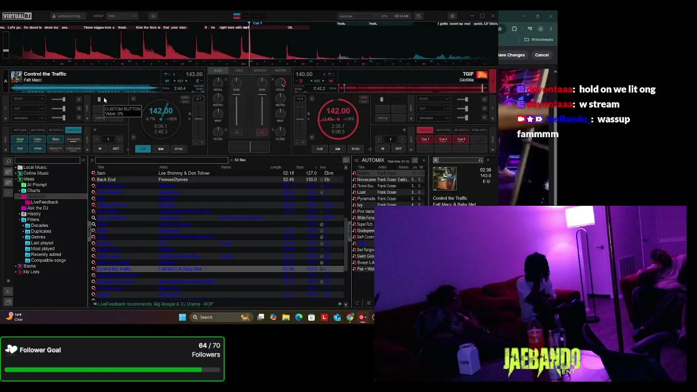Click the History folder icon

(x=24, y=214)
